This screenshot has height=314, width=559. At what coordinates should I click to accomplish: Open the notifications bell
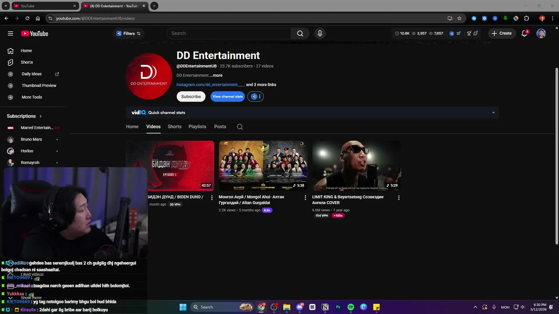[524, 34]
